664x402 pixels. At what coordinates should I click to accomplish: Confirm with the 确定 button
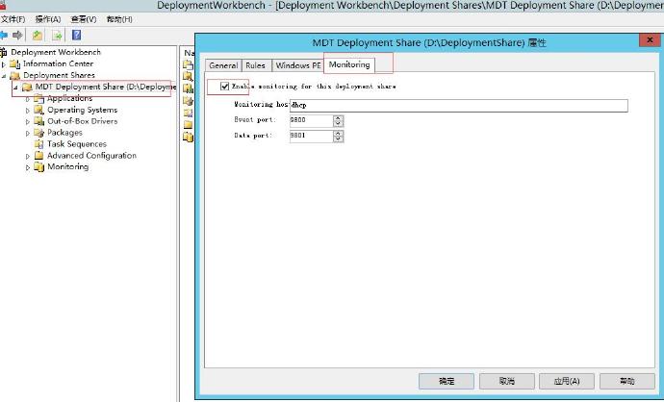coord(447,381)
